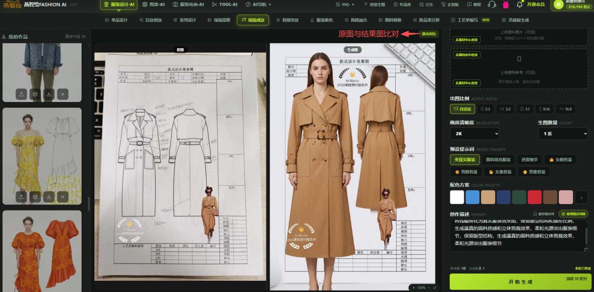
Task: Click the download icon on the yellow dress card
Action: 49,197
